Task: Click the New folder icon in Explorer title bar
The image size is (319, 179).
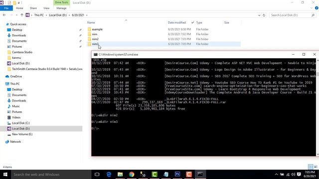Action: tap(14, 3)
